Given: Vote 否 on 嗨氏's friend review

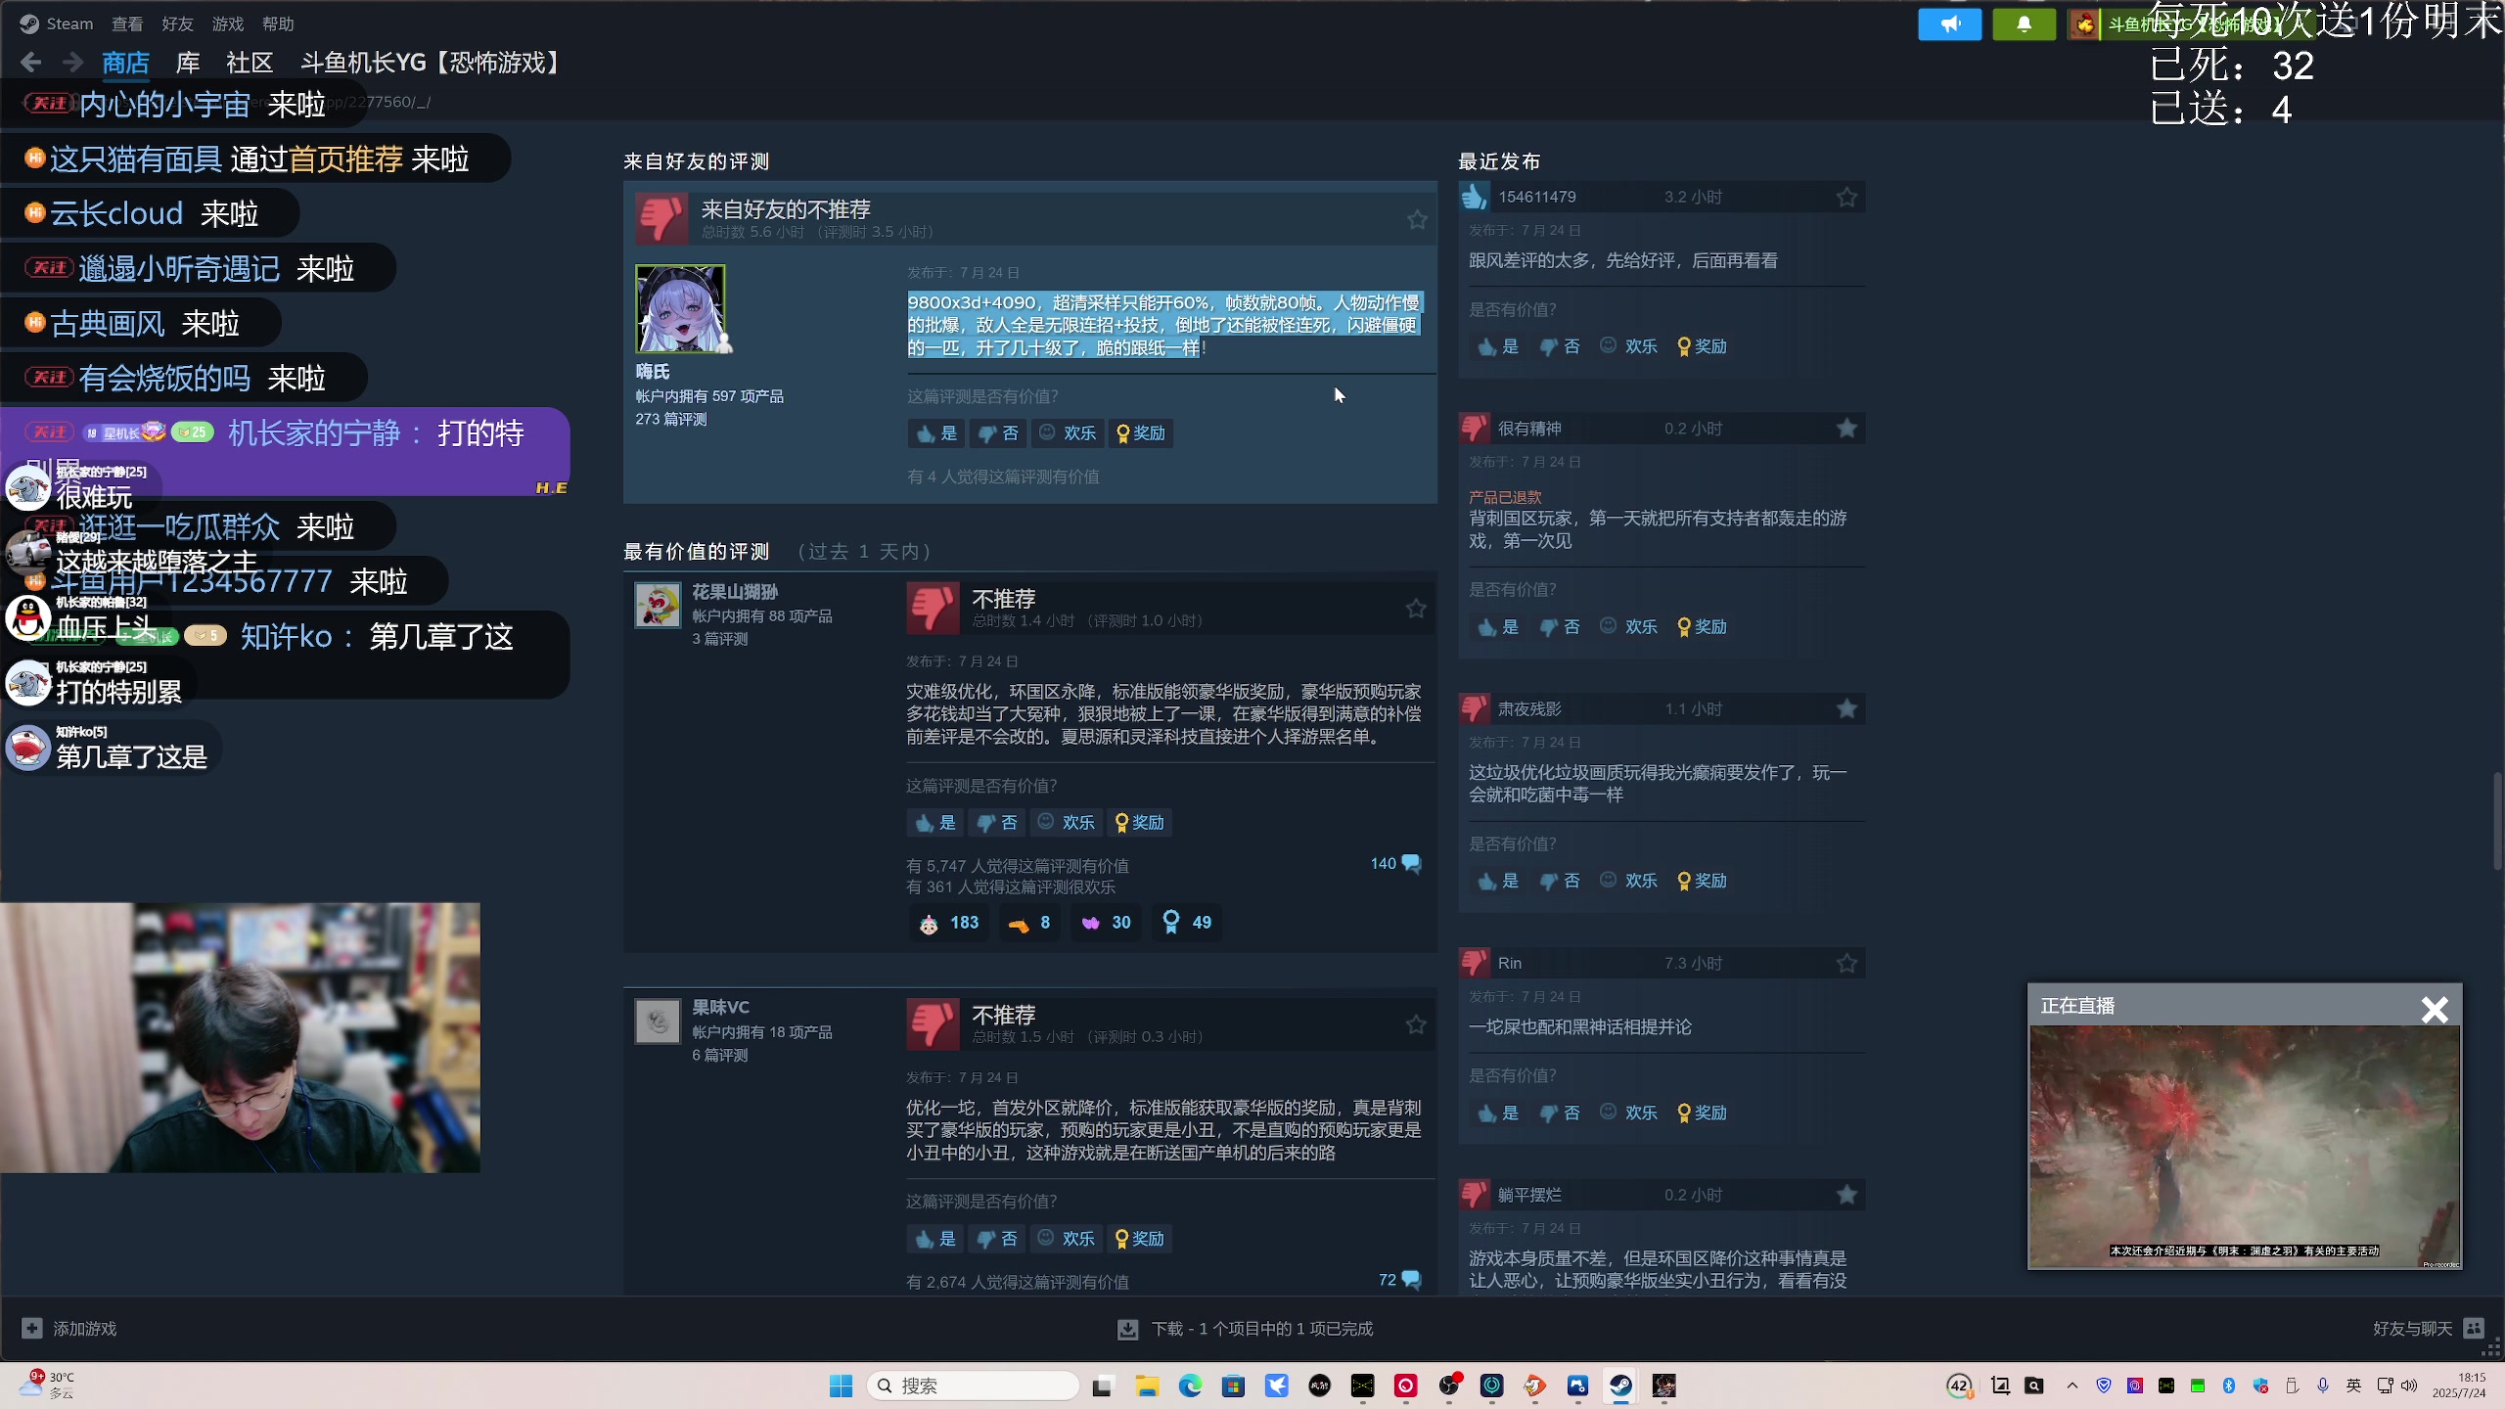Looking at the screenshot, I should click(998, 433).
